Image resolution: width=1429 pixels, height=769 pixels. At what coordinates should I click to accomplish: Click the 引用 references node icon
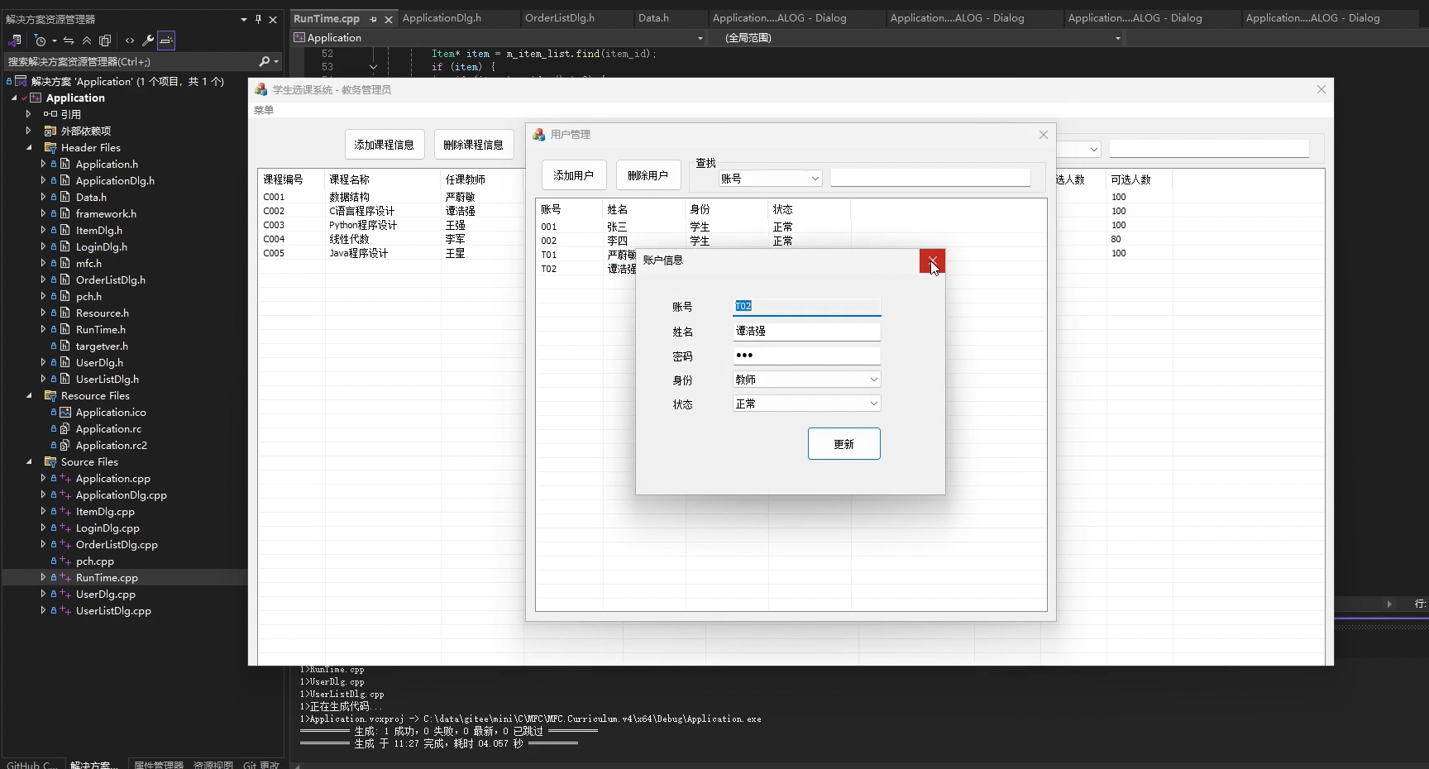[50, 114]
